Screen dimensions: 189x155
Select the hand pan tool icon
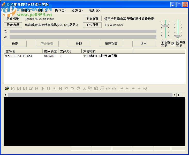(x=78, y=88)
